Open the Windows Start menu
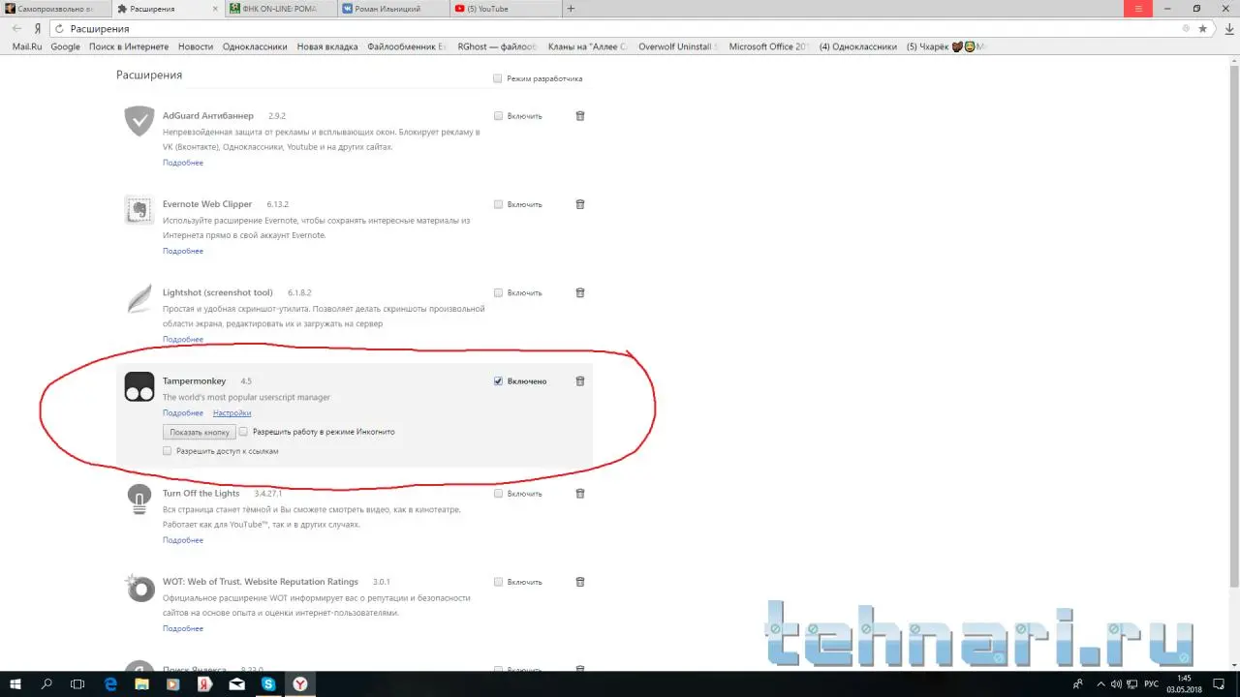 tap(15, 684)
